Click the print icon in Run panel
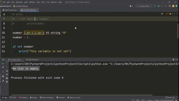The image size is (179, 101). pyautogui.click(x=7, y=78)
